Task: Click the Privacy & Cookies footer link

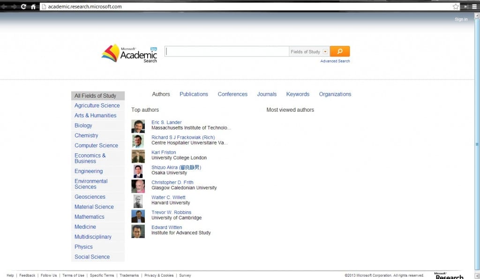Action: [159, 276]
